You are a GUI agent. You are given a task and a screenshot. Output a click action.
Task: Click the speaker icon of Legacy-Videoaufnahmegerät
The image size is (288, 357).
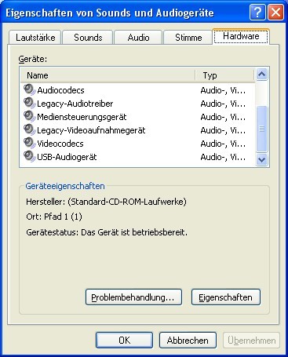click(x=29, y=129)
